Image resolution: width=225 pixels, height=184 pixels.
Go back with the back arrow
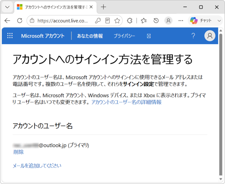click(x=7, y=21)
